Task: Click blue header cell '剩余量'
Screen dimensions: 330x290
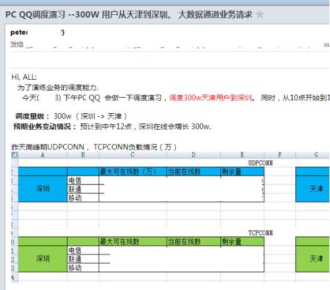Action: pos(242,171)
